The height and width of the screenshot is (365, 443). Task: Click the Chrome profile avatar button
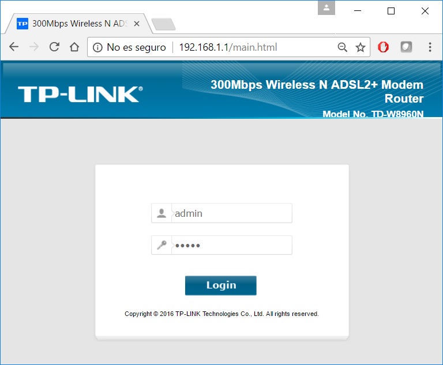[326, 7]
